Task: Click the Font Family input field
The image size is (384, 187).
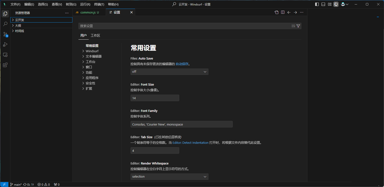Action: 181,124
